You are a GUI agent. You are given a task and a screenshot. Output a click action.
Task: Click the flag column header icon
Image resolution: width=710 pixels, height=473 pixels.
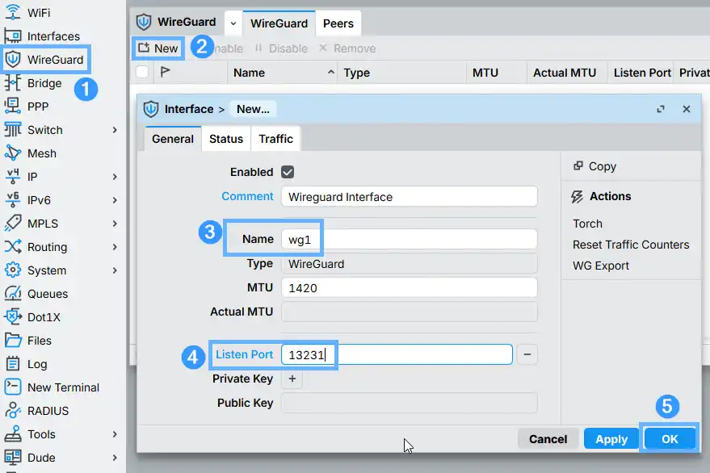(x=165, y=72)
